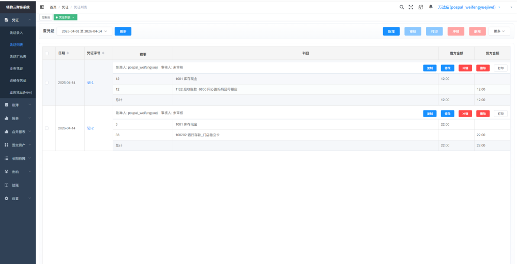Open the 出纳 yen icon menu
This screenshot has width=517, height=264.
(7, 172)
